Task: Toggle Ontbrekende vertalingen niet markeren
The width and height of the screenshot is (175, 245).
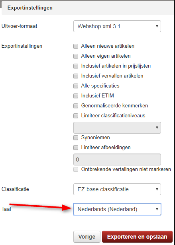Action: 76,169
